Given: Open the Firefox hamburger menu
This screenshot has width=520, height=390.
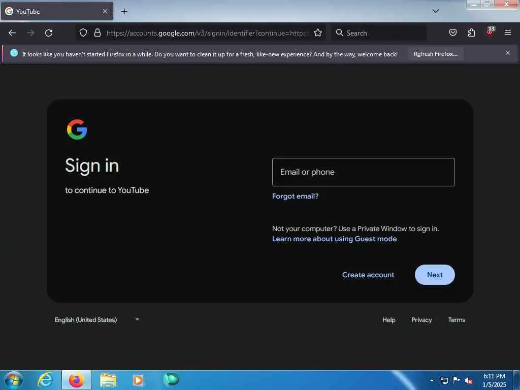Looking at the screenshot, I should click(508, 32).
